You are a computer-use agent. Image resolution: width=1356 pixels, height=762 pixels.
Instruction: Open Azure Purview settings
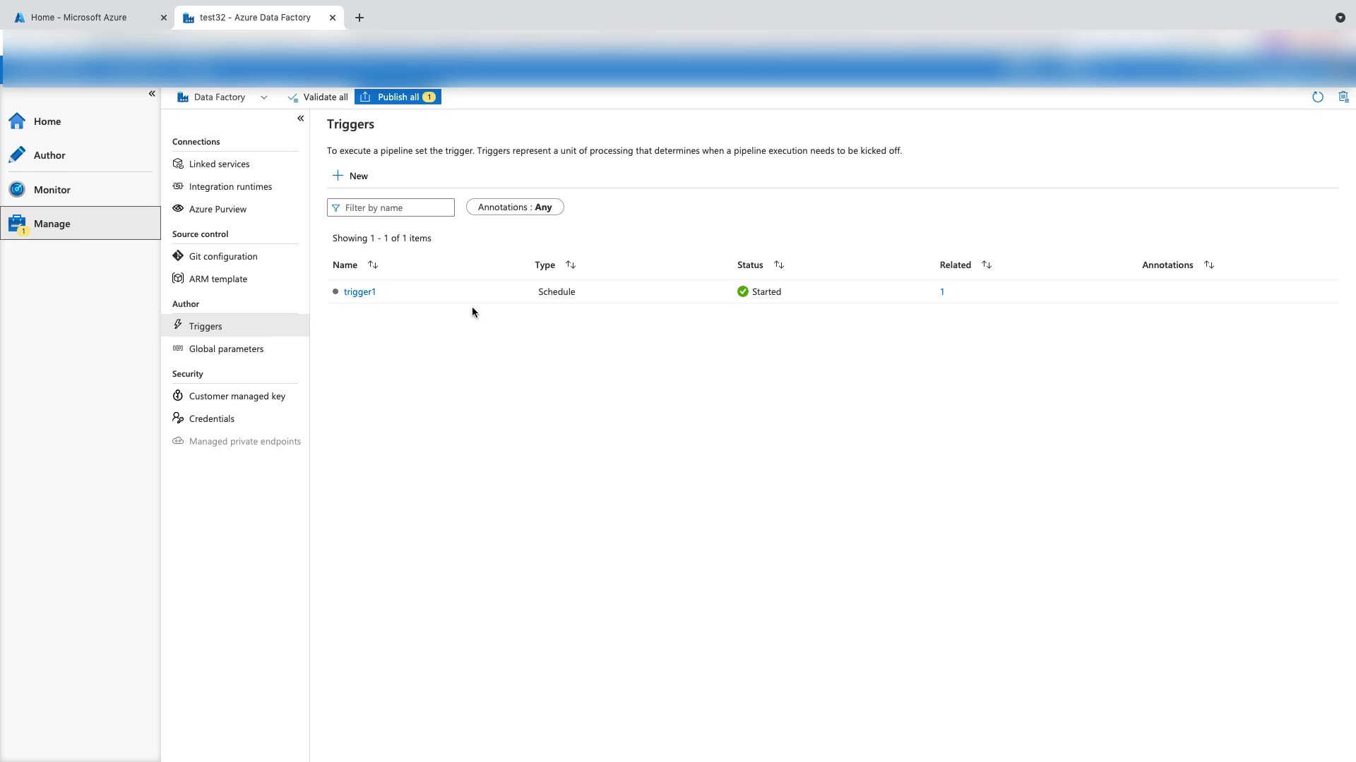point(218,210)
